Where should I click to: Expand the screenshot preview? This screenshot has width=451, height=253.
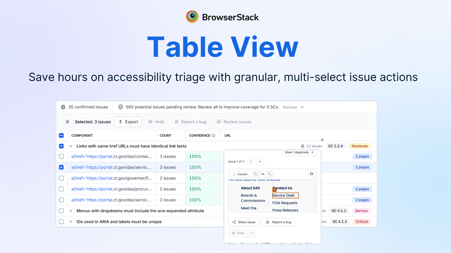point(240,174)
